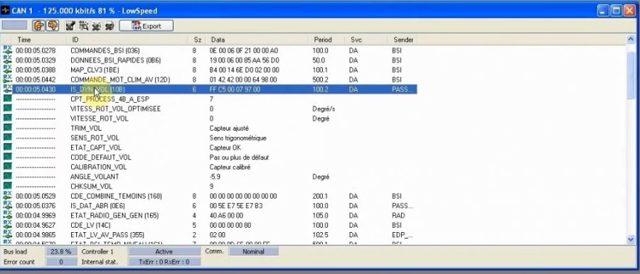
Task: Select the ETAT_RADIO_GEN_GEN (165) frame name
Action: 114,215
